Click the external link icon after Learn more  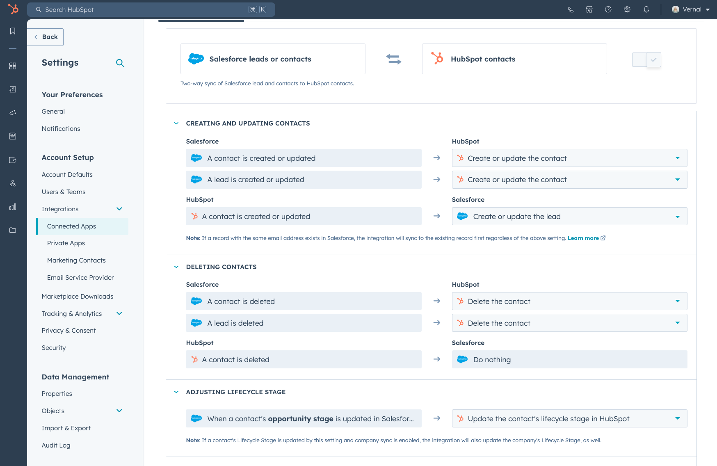tap(603, 238)
